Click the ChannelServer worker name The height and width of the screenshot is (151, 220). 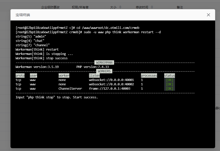(x=70, y=89)
